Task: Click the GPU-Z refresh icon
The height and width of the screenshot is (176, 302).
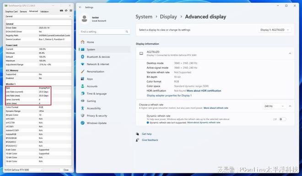Action: [x=66, y=11]
